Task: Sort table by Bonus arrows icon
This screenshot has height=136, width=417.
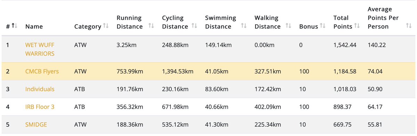Action: pos(323,26)
